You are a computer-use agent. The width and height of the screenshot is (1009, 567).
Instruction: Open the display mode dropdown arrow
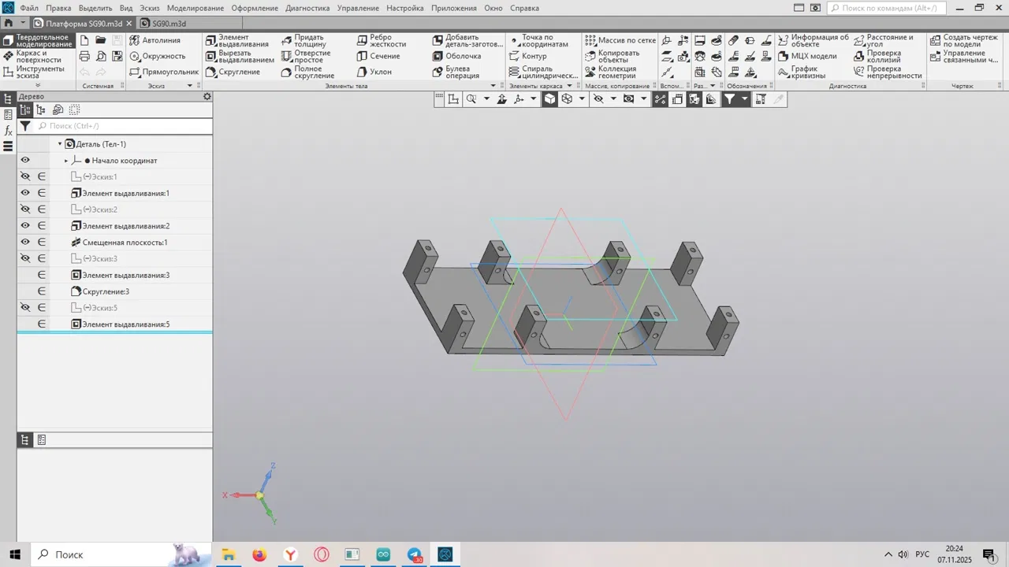(582, 99)
